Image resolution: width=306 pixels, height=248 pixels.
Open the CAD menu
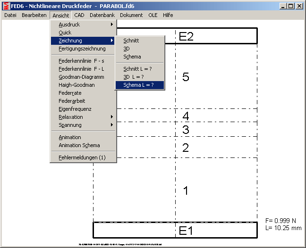click(79, 15)
